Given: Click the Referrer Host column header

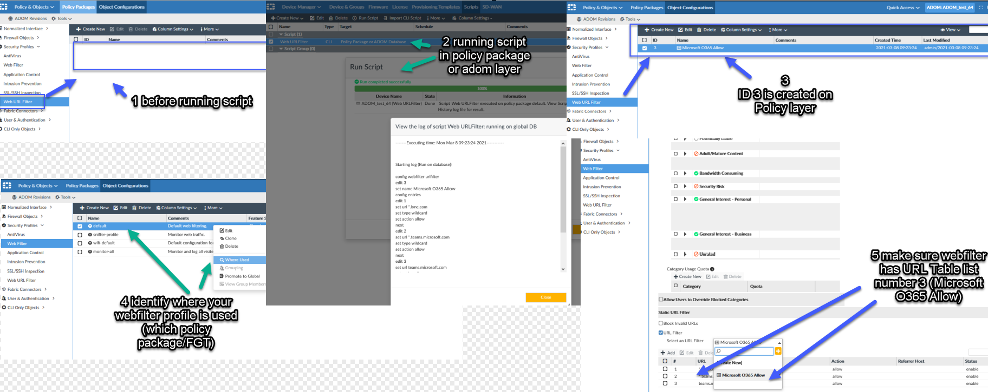Looking at the screenshot, I should [x=911, y=361].
